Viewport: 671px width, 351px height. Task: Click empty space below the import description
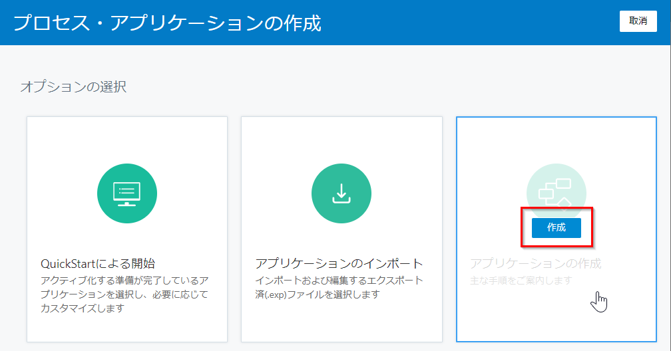click(341, 322)
